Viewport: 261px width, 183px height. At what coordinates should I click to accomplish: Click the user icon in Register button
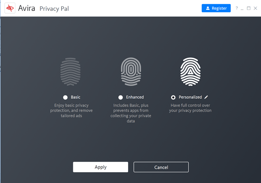click(208, 8)
